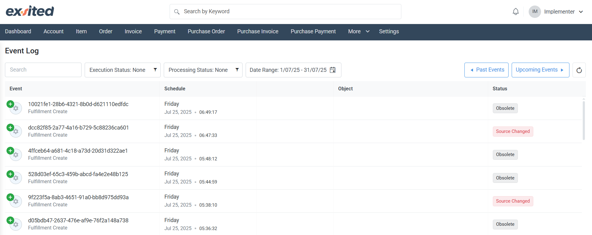This screenshot has width=592, height=235.
Task: Open the Date Range picker
Action: (293, 70)
